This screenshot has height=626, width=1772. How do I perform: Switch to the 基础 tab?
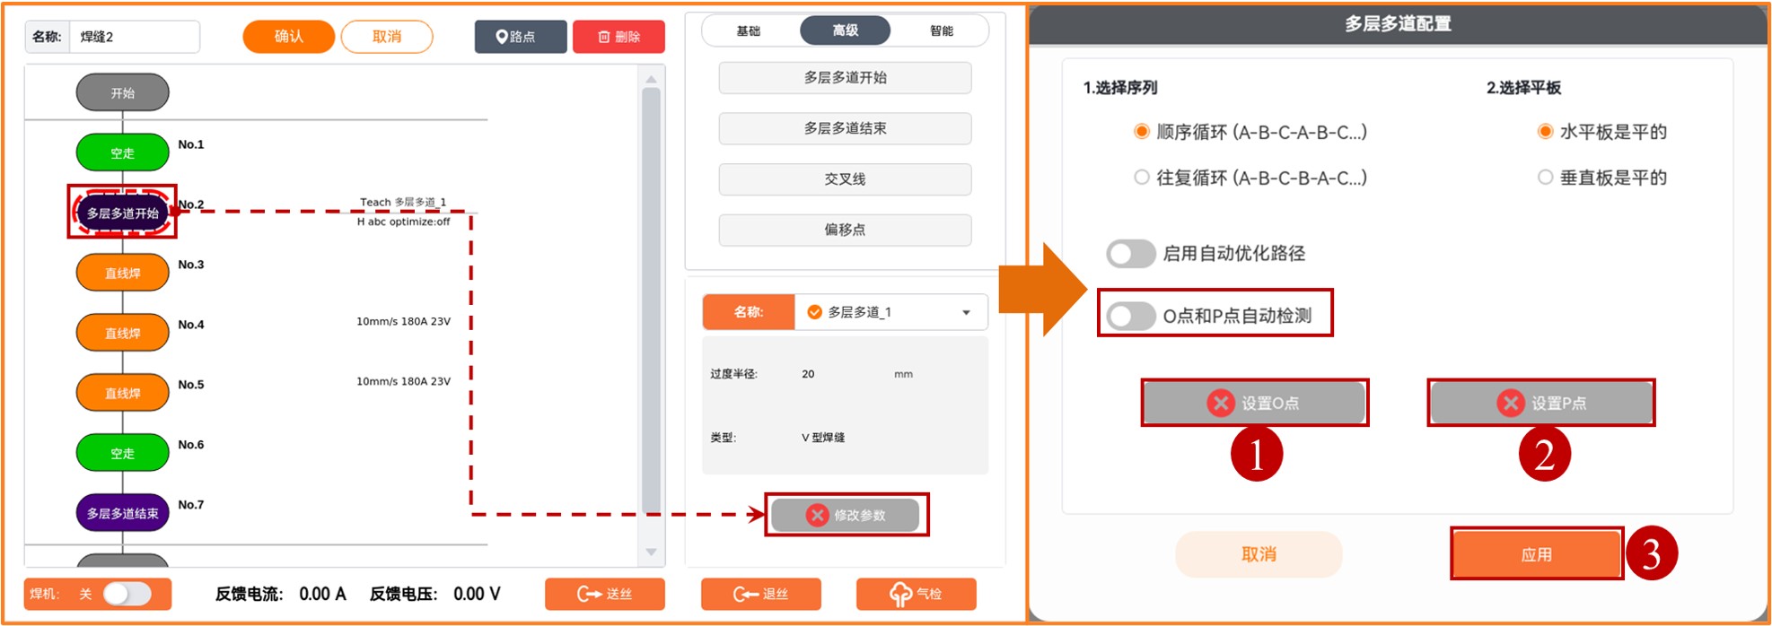point(748,30)
